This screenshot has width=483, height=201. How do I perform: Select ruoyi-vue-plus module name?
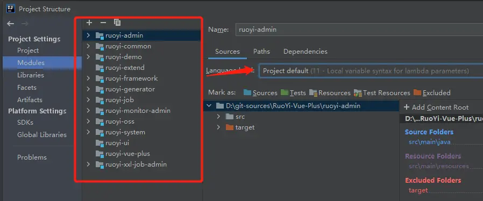click(127, 154)
